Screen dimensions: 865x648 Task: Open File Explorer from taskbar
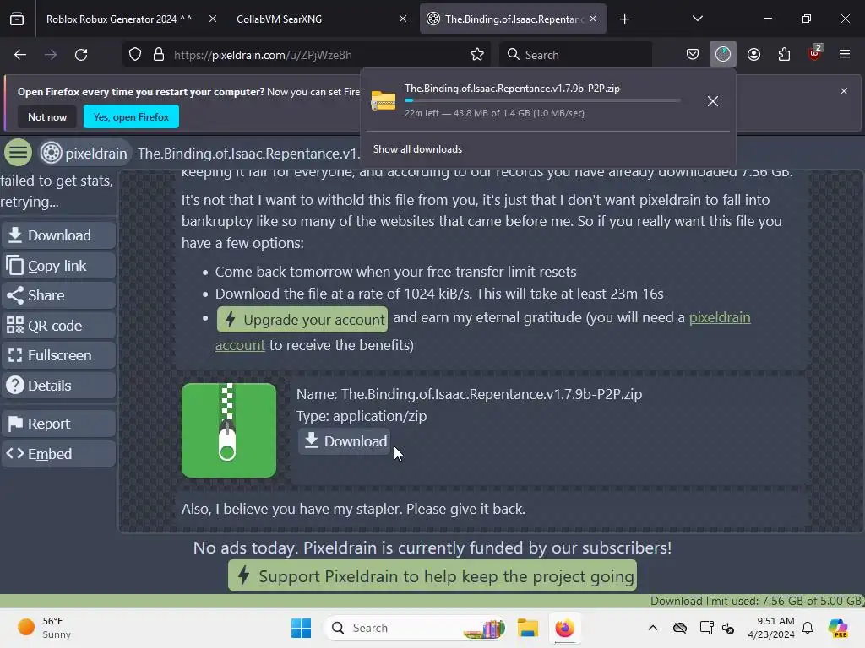(x=527, y=628)
